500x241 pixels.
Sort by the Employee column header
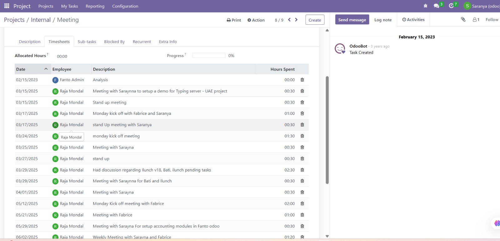click(71, 69)
